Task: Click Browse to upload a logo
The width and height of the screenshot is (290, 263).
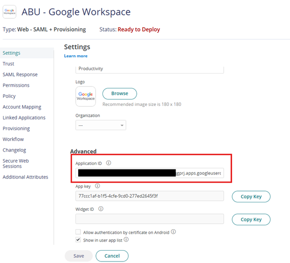Action: point(120,93)
